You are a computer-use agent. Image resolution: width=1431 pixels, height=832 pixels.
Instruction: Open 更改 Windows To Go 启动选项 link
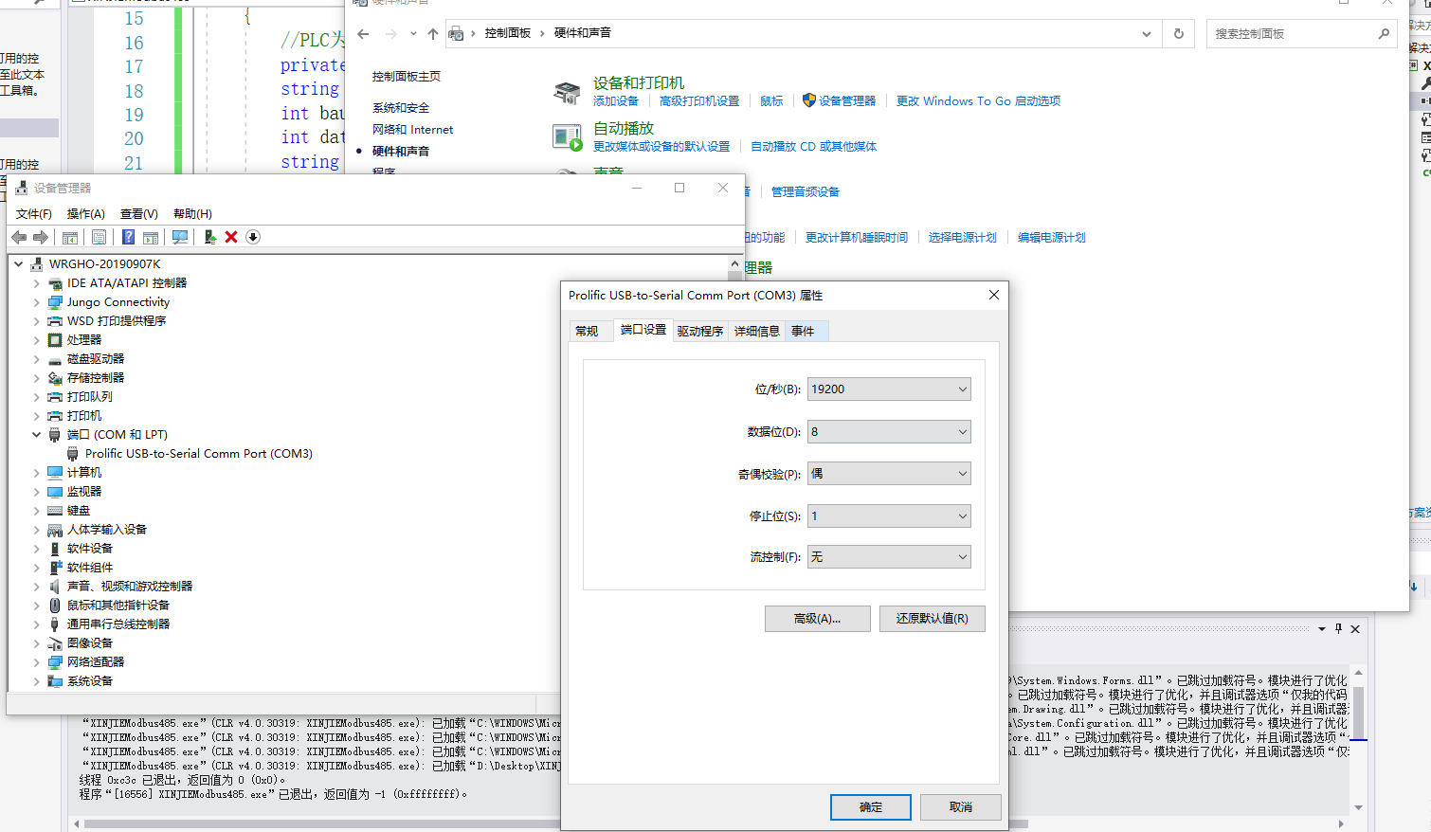point(978,101)
